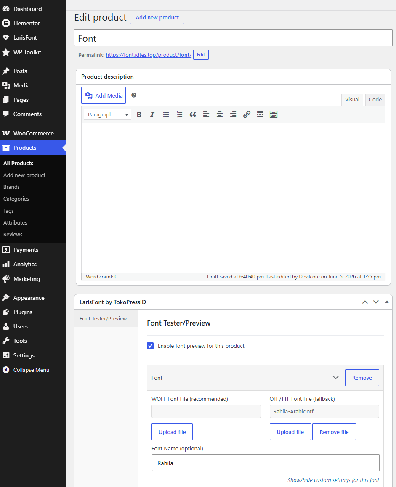Image resolution: width=396 pixels, height=487 pixels.
Task: Show/hide custom settings for this font
Action: 333,480
